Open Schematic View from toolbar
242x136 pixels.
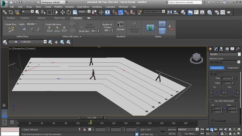(202, 12)
